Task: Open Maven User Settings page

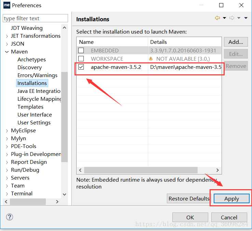Action: pyautogui.click(x=34, y=123)
